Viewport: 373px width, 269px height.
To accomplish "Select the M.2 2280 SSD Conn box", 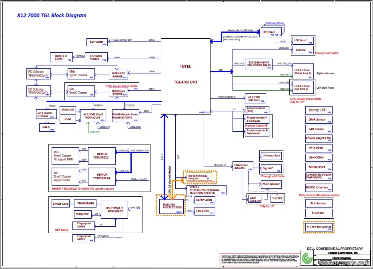I will pyautogui.click(x=256, y=99).
